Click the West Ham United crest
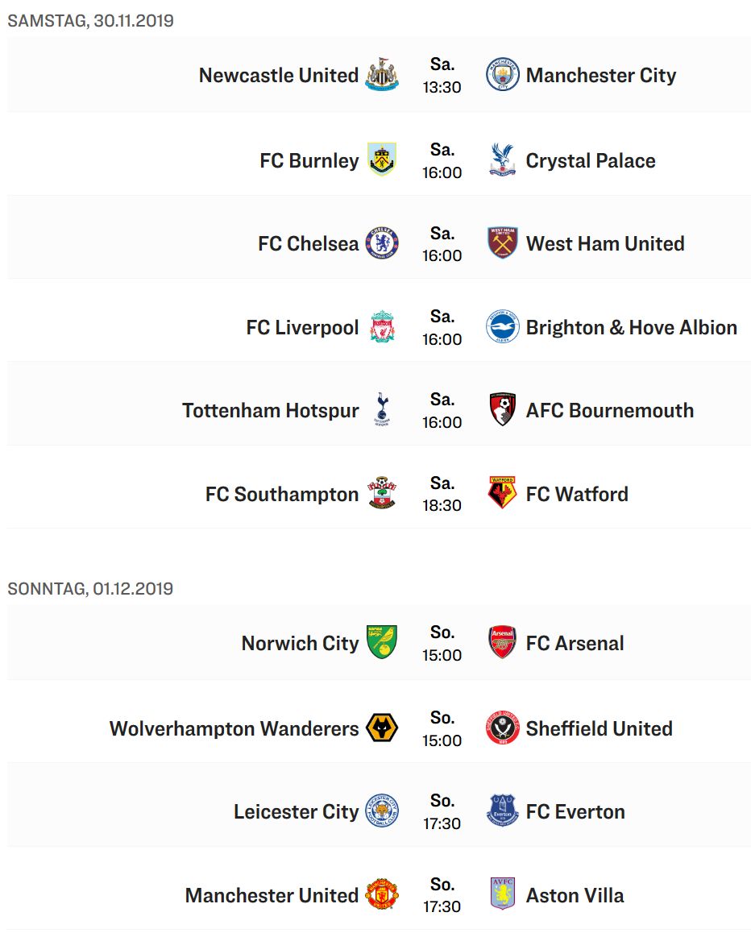The height and width of the screenshot is (933, 751). [x=502, y=243]
